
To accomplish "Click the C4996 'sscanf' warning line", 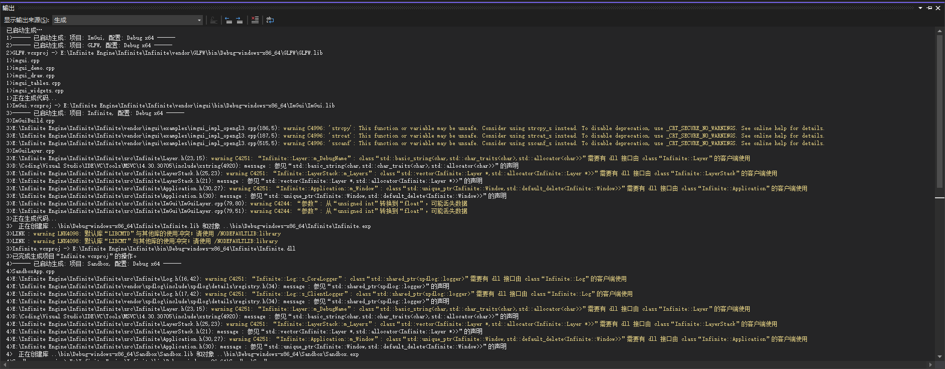I will coord(415,143).
